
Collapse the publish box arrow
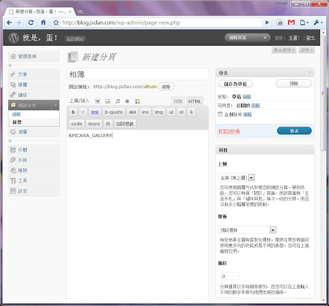(310, 73)
